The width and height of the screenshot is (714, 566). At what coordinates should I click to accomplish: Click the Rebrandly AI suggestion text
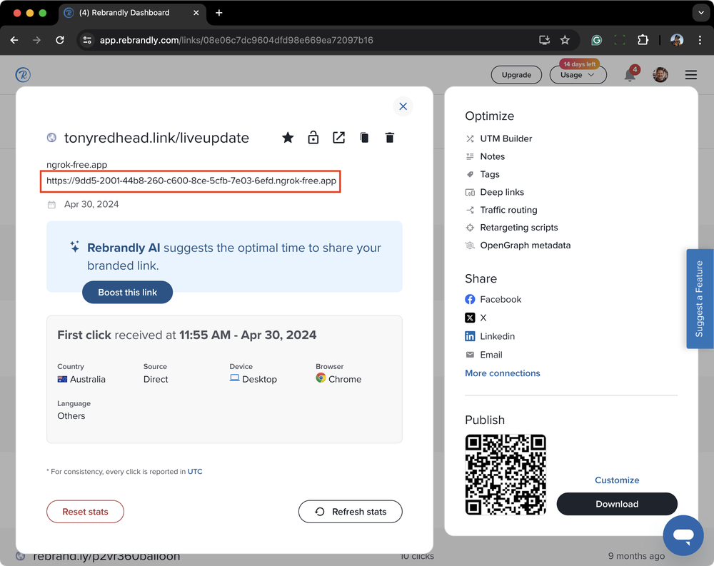[x=233, y=256]
